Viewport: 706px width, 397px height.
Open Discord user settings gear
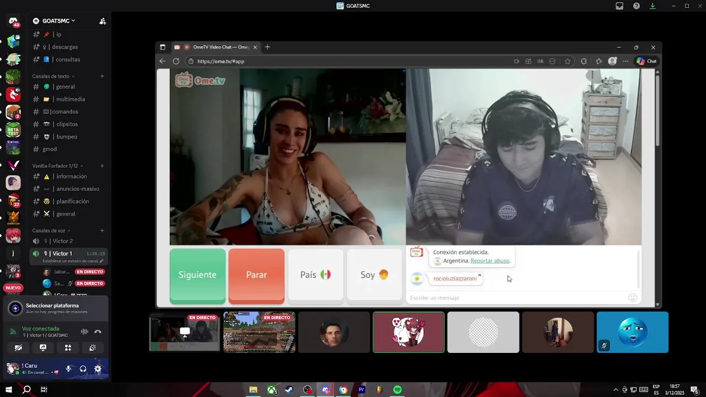[x=98, y=369]
